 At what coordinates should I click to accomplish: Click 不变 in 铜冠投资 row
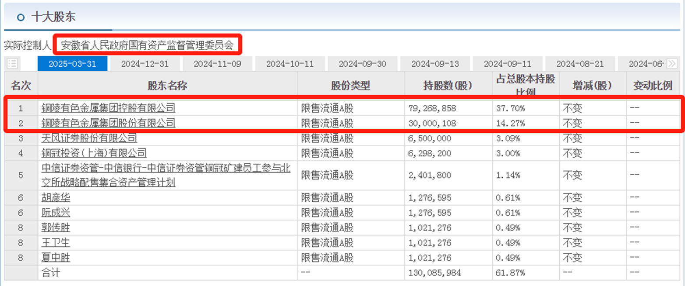572,153
